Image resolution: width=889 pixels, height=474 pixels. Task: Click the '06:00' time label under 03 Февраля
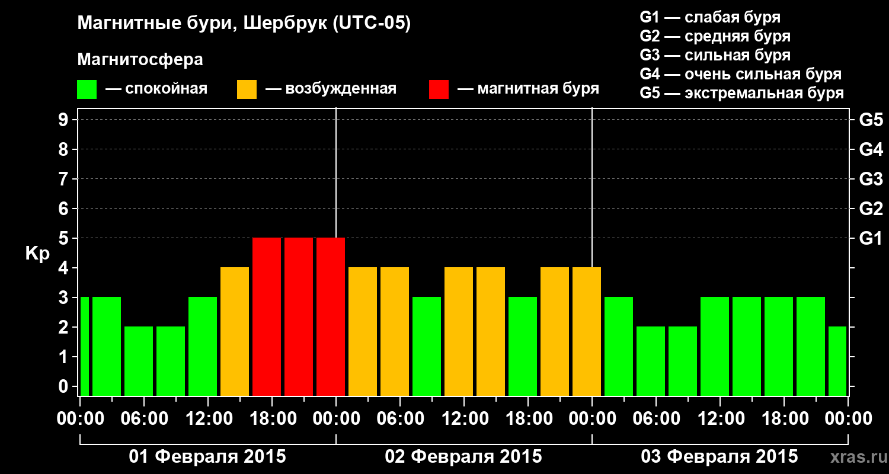pos(655,419)
